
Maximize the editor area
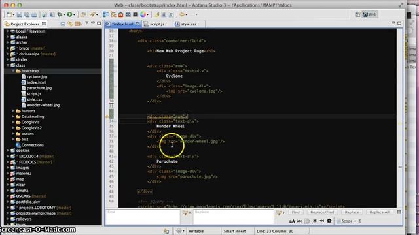[399, 23]
